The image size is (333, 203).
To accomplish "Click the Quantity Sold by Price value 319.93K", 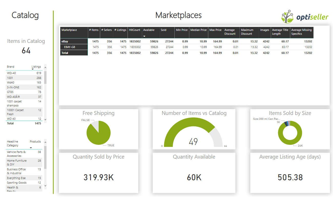I will (99, 177).
